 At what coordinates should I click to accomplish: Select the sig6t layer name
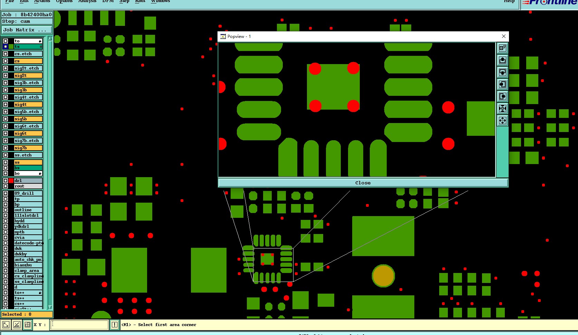click(x=28, y=133)
